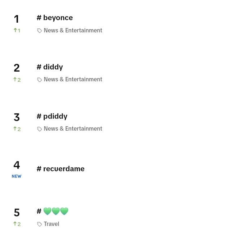Screen dimensions: 236x239
Task: Open the #recuerdame hashtag
Action: pyautogui.click(x=61, y=169)
